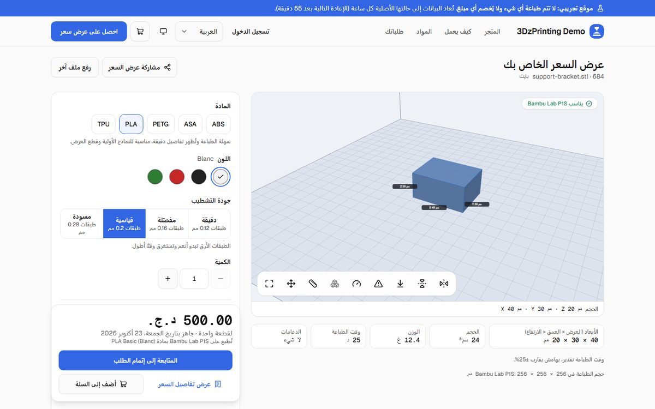Select the four-arrow move tool in viewer toolbar
This screenshot has height=409, width=655.
click(x=291, y=284)
